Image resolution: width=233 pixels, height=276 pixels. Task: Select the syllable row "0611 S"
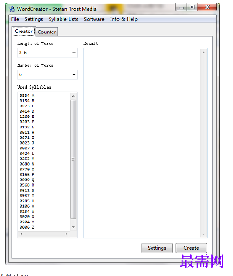[x=27, y=191]
